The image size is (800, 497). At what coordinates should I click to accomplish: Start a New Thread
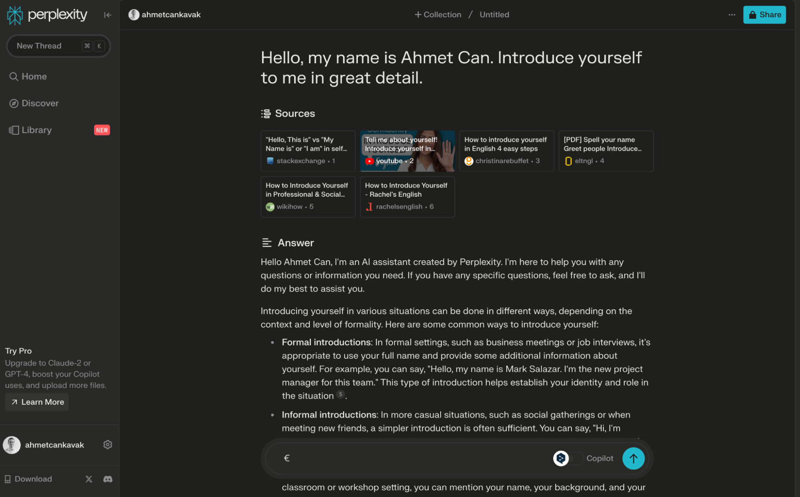(x=58, y=46)
